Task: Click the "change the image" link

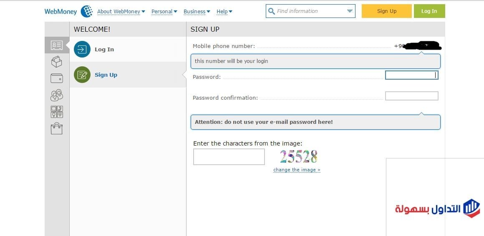Action: pos(297,170)
